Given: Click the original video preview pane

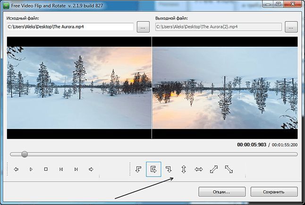Looking at the screenshot, I should point(79,87).
